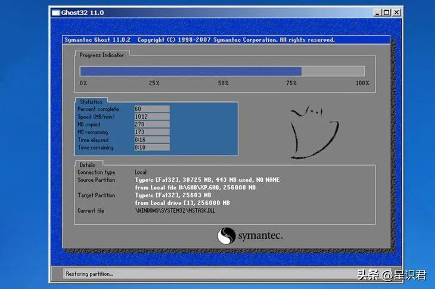The height and width of the screenshot is (289, 435).
Task: Minimize the Ghost32 window
Action: tap(377, 13)
